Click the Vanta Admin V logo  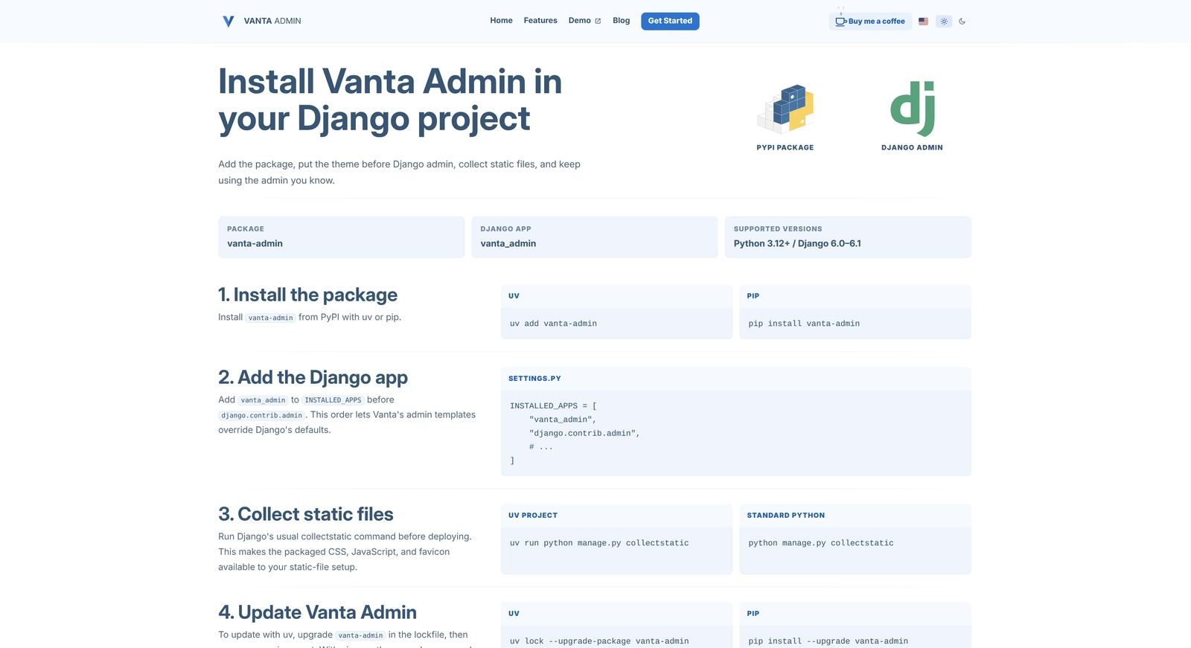(229, 22)
